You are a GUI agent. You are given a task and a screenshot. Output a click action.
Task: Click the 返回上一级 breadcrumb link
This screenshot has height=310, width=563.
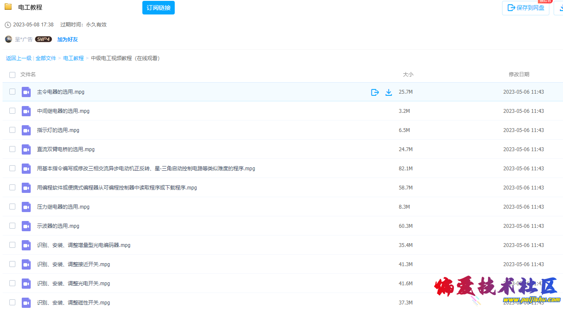[19, 58]
